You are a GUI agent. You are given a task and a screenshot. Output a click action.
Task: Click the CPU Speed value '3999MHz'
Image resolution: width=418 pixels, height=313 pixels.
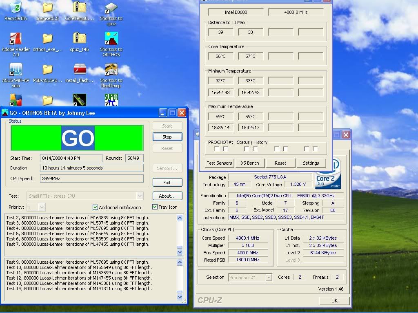(92, 179)
